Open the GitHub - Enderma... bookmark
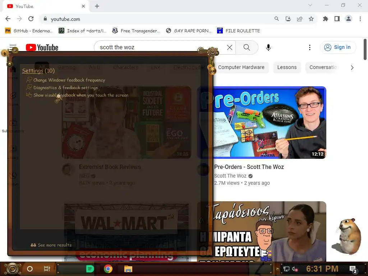The width and height of the screenshot is (368, 276). 29,31
